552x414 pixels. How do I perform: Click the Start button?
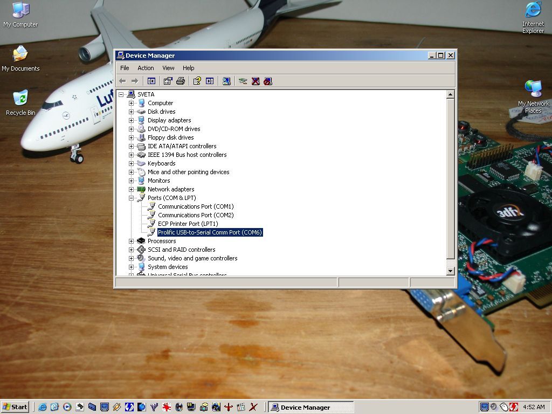click(x=15, y=407)
